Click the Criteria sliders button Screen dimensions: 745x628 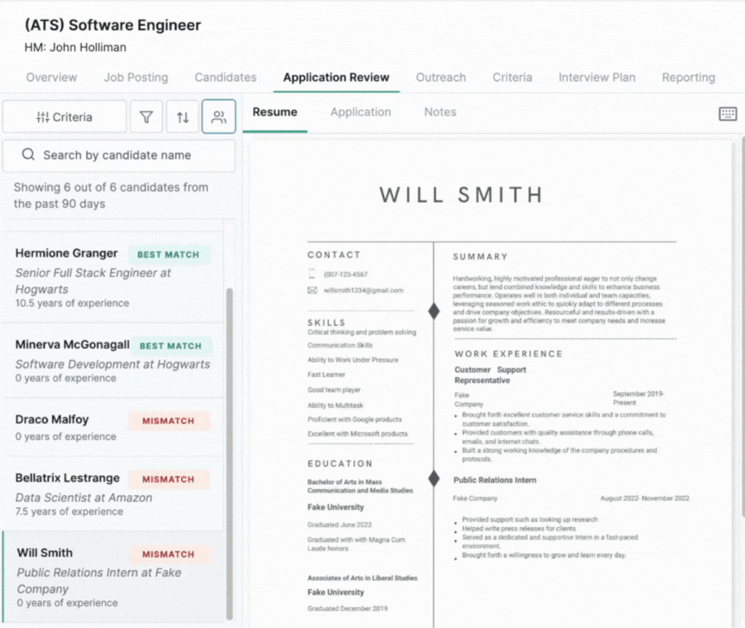click(x=65, y=117)
